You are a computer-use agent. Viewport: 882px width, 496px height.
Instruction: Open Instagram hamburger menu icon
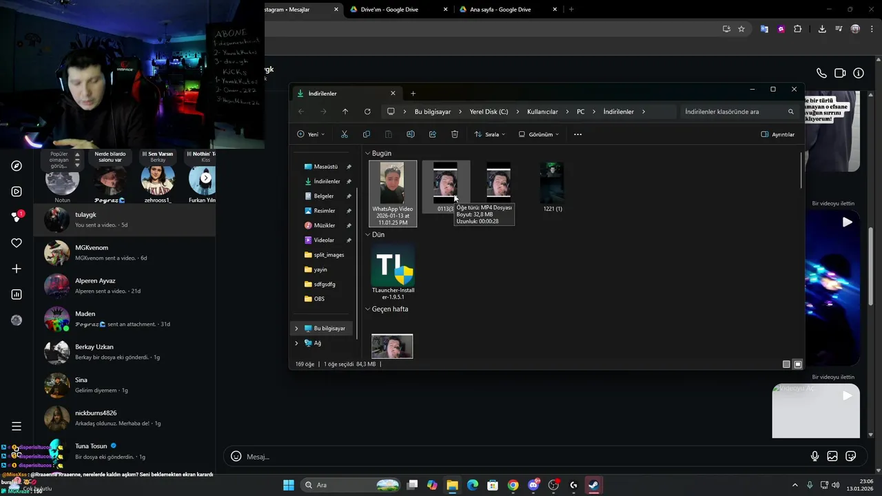17,426
